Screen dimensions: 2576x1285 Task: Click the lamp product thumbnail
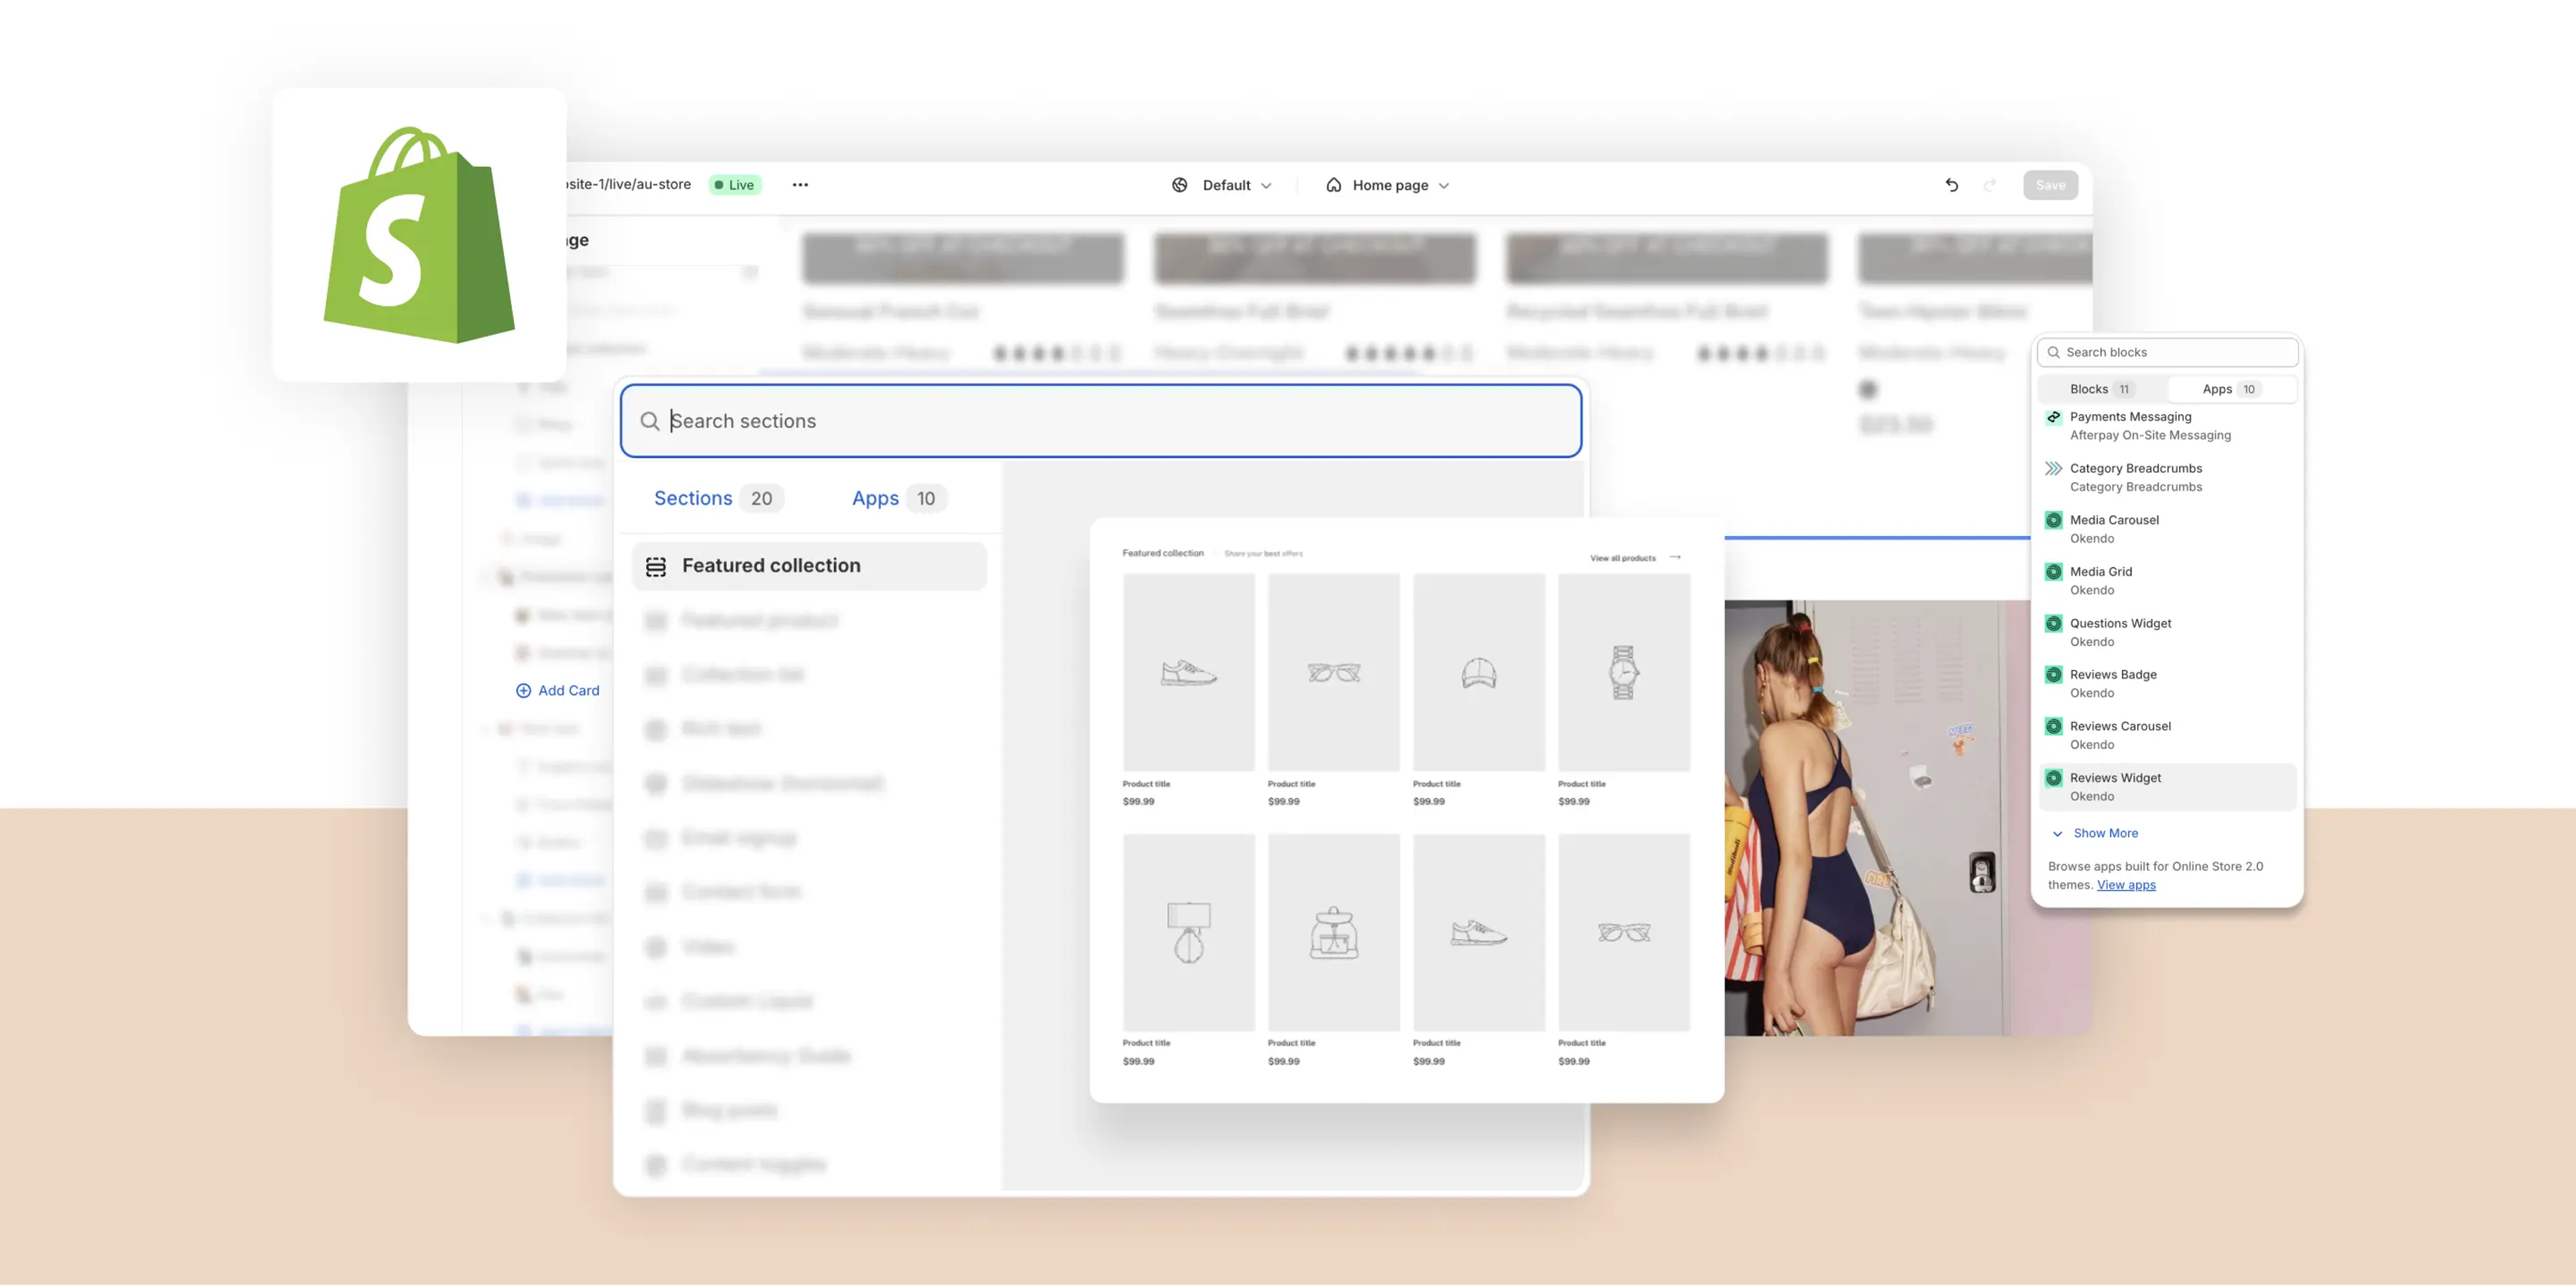point(1188,932)
